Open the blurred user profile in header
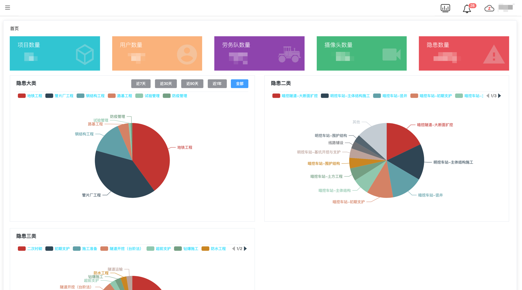 point(506,7)
